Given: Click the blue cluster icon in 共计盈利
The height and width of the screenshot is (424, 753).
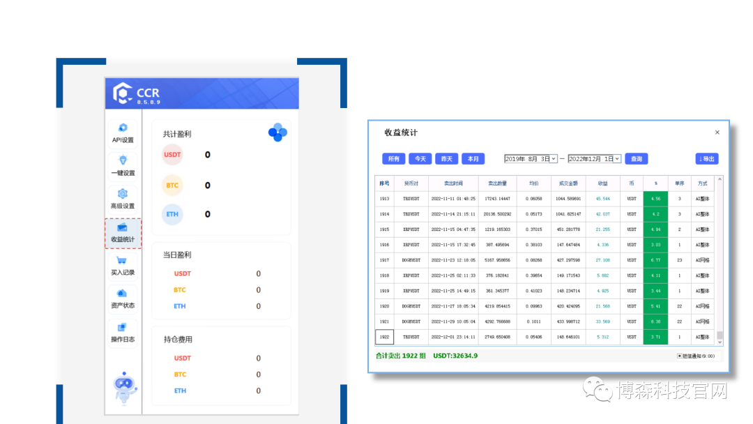Looking at the screenshot, I should click(x=277, y=132).
